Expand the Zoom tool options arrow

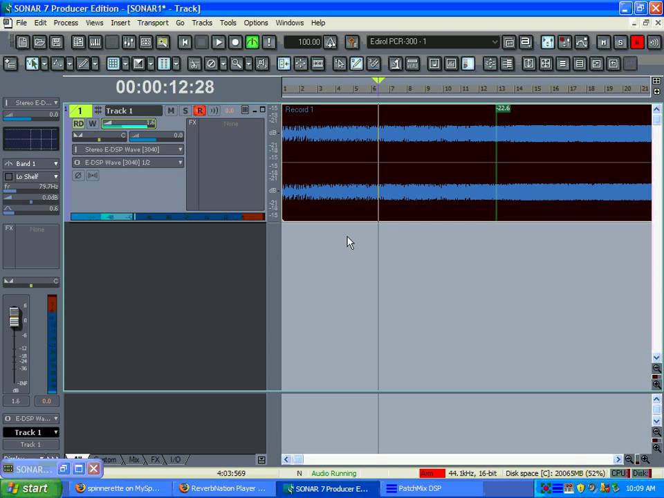(x=248, y=64)
